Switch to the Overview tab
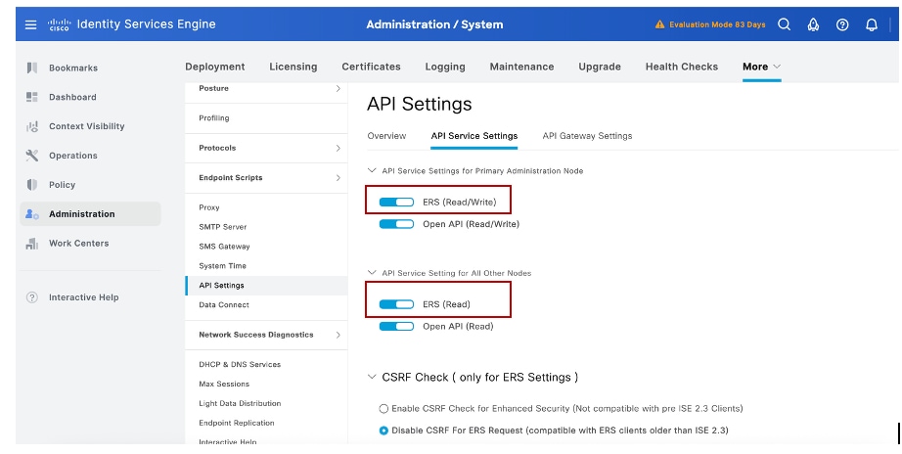The image size is (902, 454). click(386, 136)
